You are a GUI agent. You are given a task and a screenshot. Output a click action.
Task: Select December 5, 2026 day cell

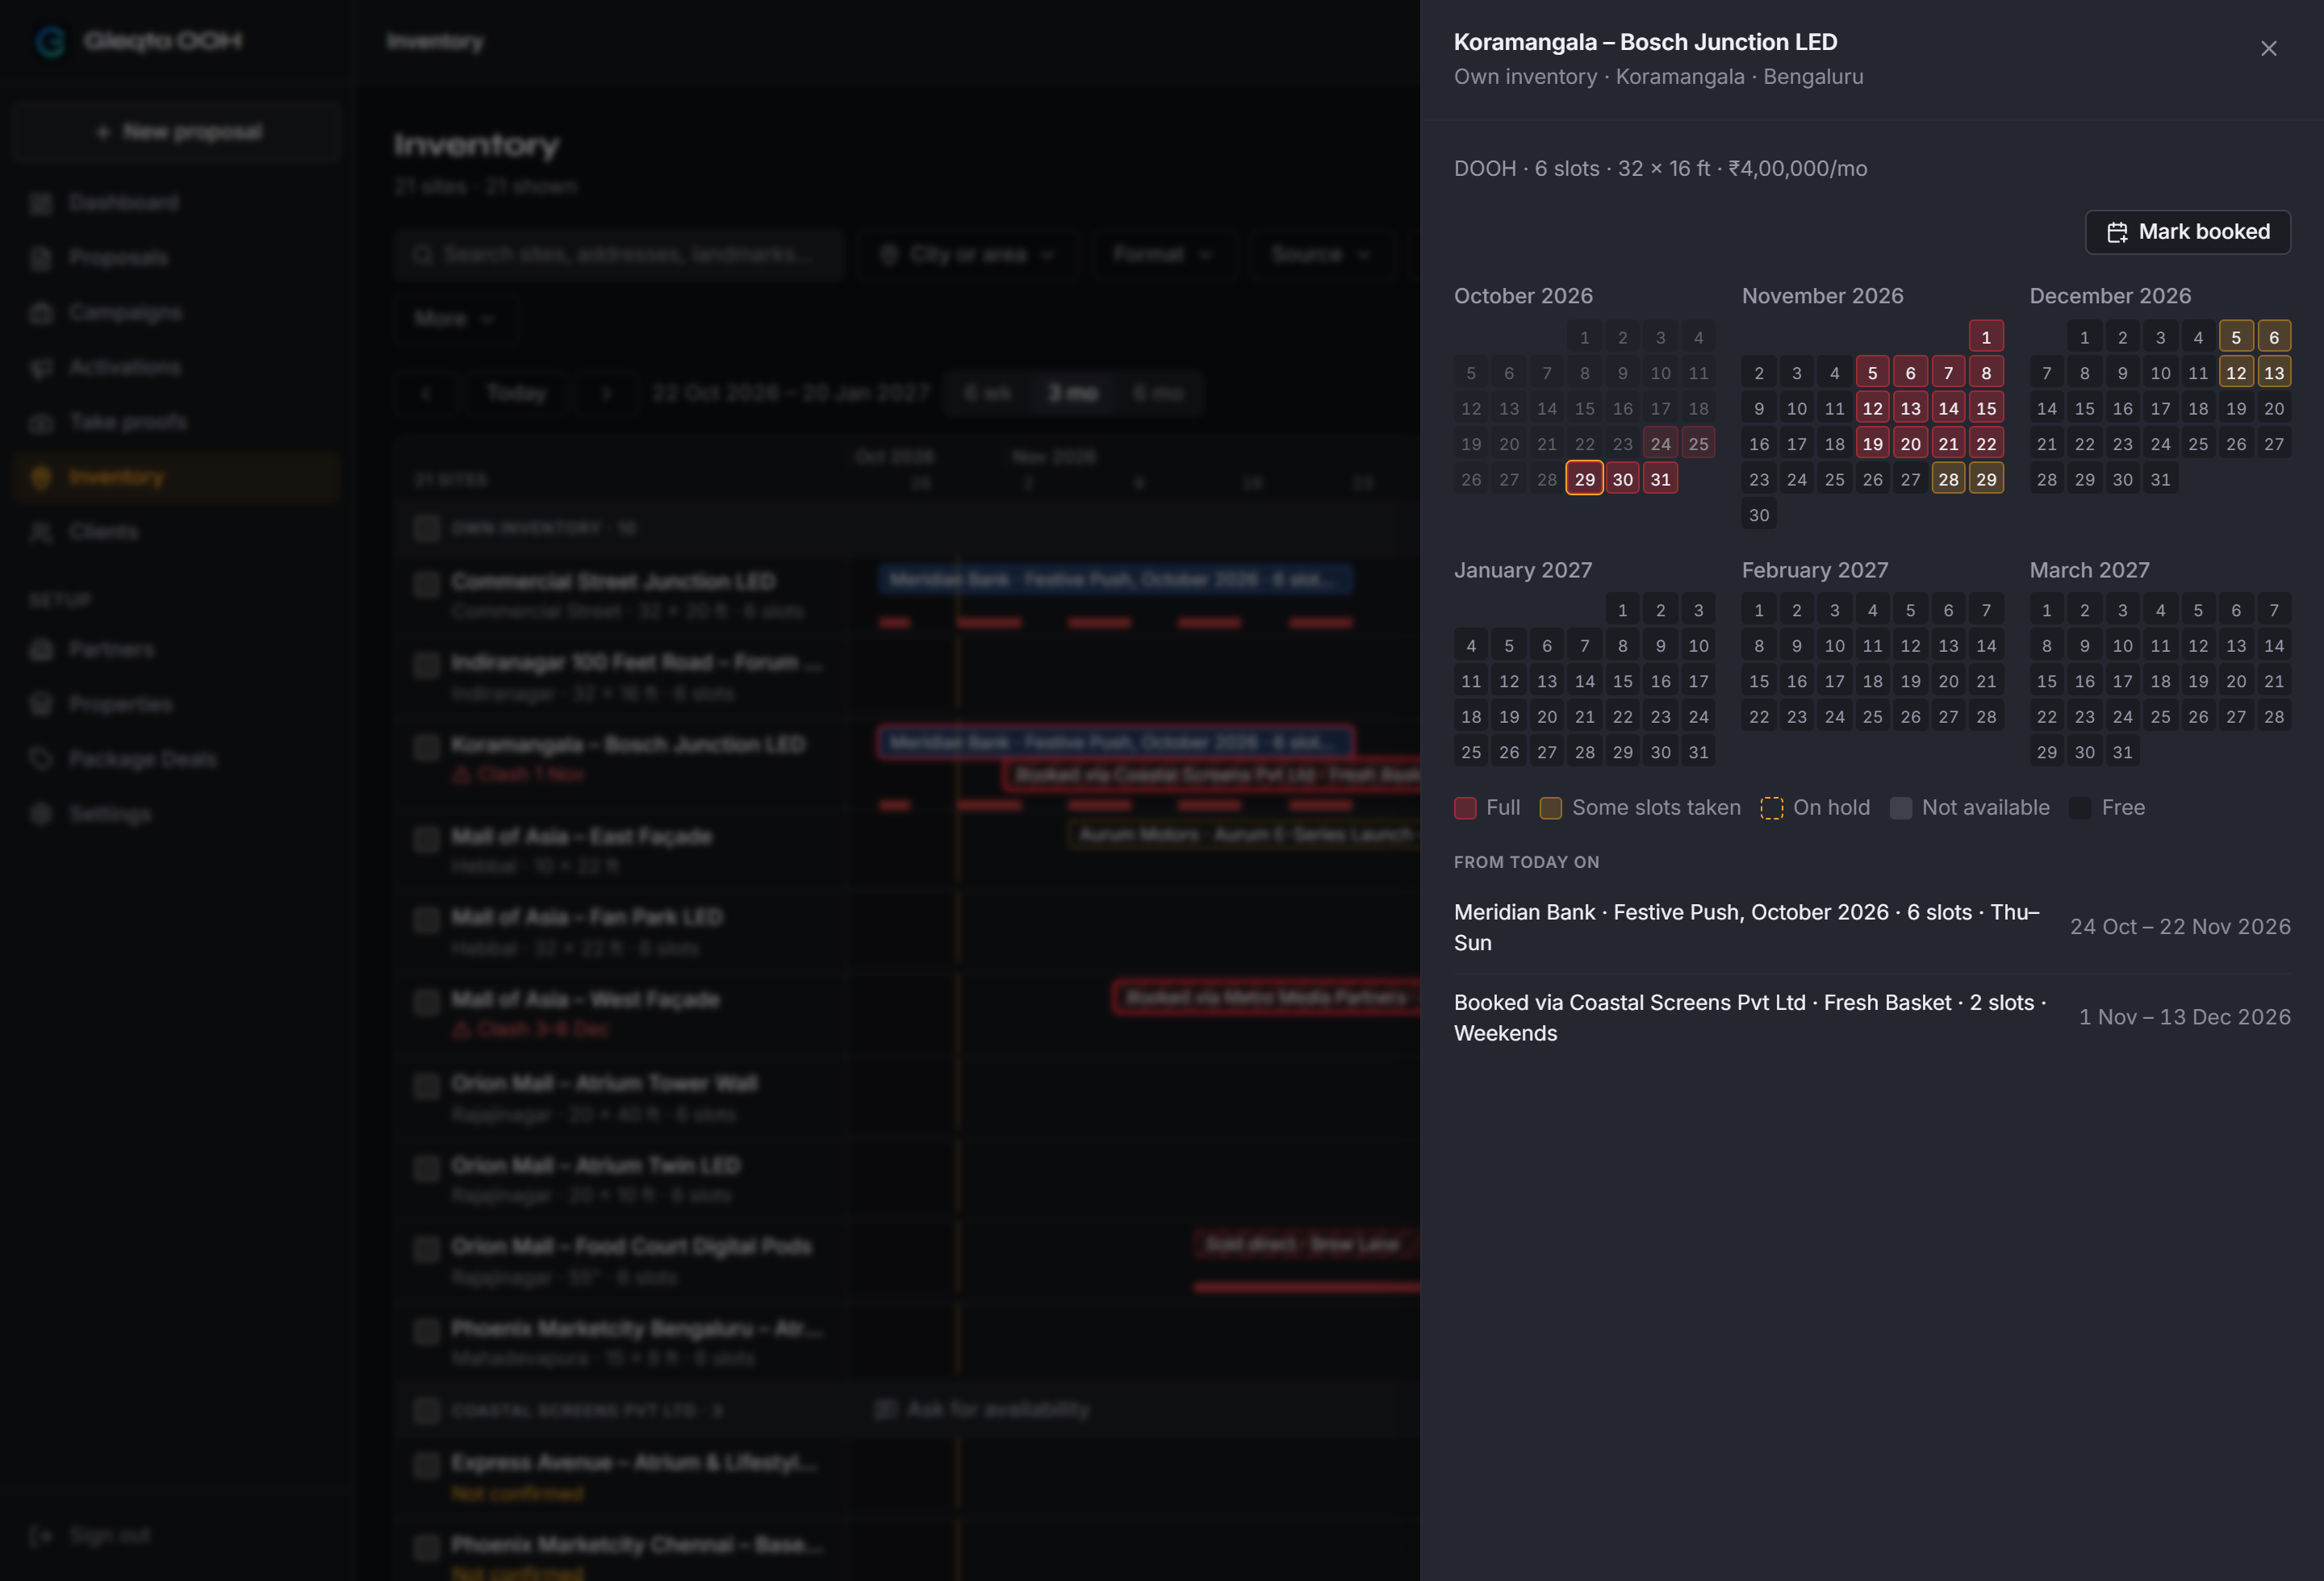tap(2235, 337)
